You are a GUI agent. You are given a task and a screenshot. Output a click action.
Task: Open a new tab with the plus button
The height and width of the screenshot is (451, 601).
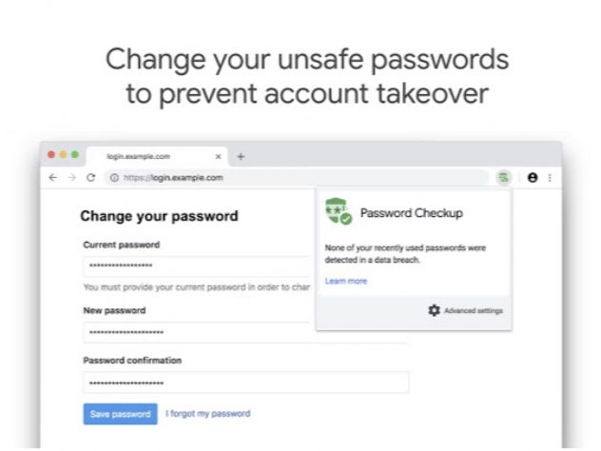(241, 156)
